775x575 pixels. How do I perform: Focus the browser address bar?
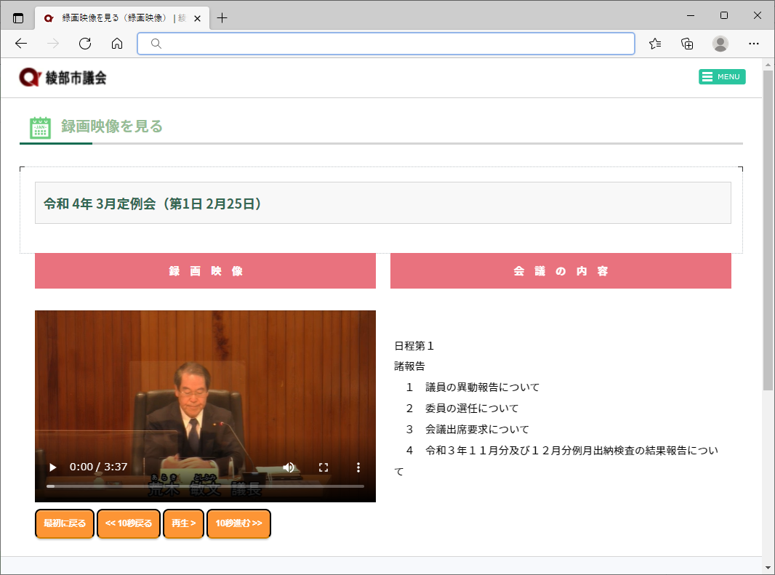pos(385,44)
